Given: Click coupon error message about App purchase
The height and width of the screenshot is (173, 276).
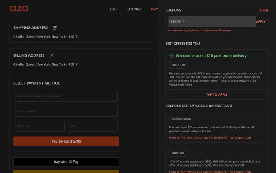Looking at the screenshot, I should point(198,30).
